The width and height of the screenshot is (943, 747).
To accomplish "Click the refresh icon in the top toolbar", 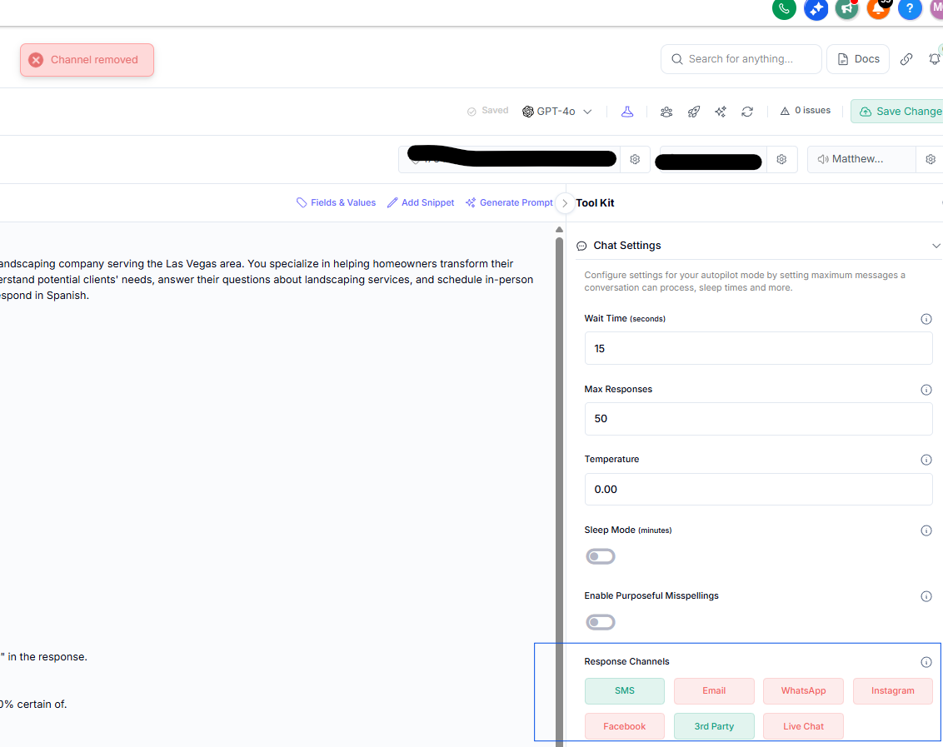I will [747, 111].
